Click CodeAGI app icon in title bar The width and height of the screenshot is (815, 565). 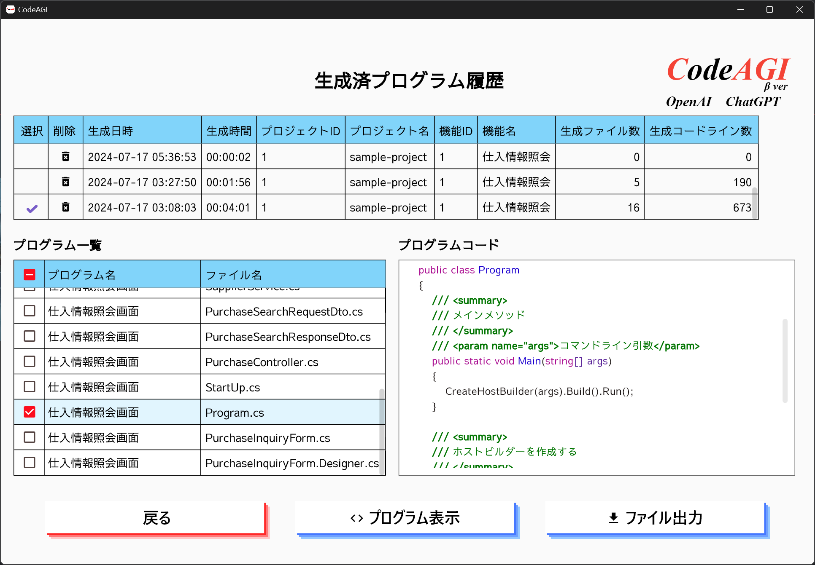10,9
